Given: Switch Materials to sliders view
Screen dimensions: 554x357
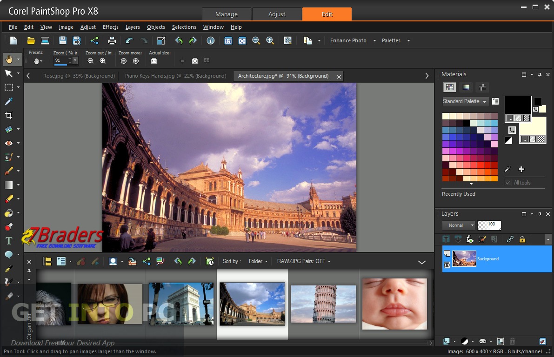Looking at the screenshot, I should 482,87.
